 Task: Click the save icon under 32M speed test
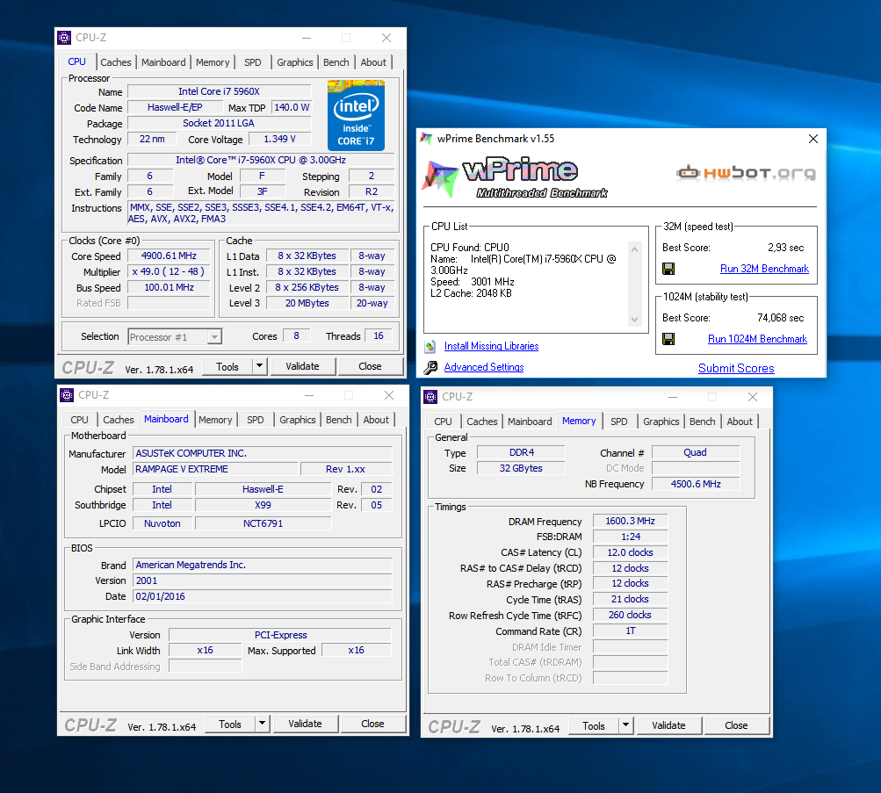pos(668,269)
